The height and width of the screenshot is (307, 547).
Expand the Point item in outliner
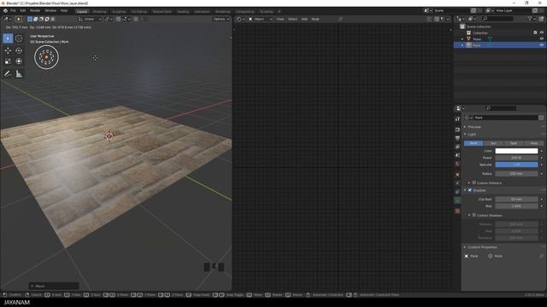tap(462, 45)
